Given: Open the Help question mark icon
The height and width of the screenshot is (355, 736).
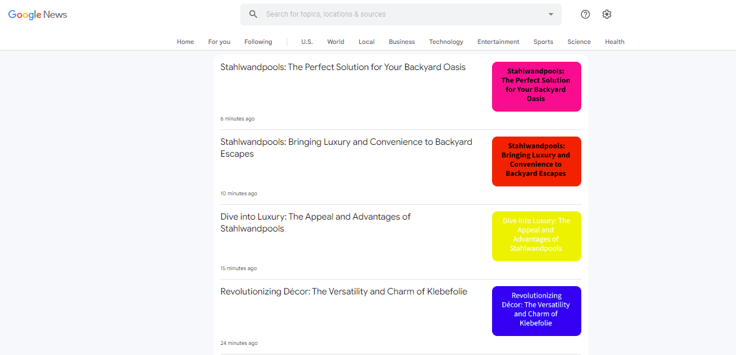Looking at the screenshot, I should tap(585, 14).
